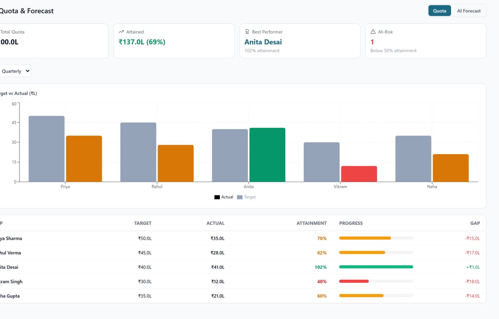Click the ₹50.0L target cell
499x319 pixels.
coord(145,239)
